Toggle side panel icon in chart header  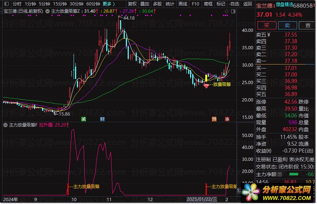coord(233,11)
